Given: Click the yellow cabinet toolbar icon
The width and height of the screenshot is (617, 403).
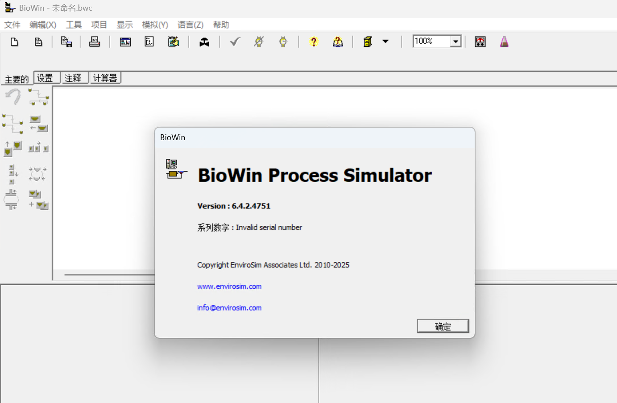Looking at the screenshot, I should [x=368, y=42].
